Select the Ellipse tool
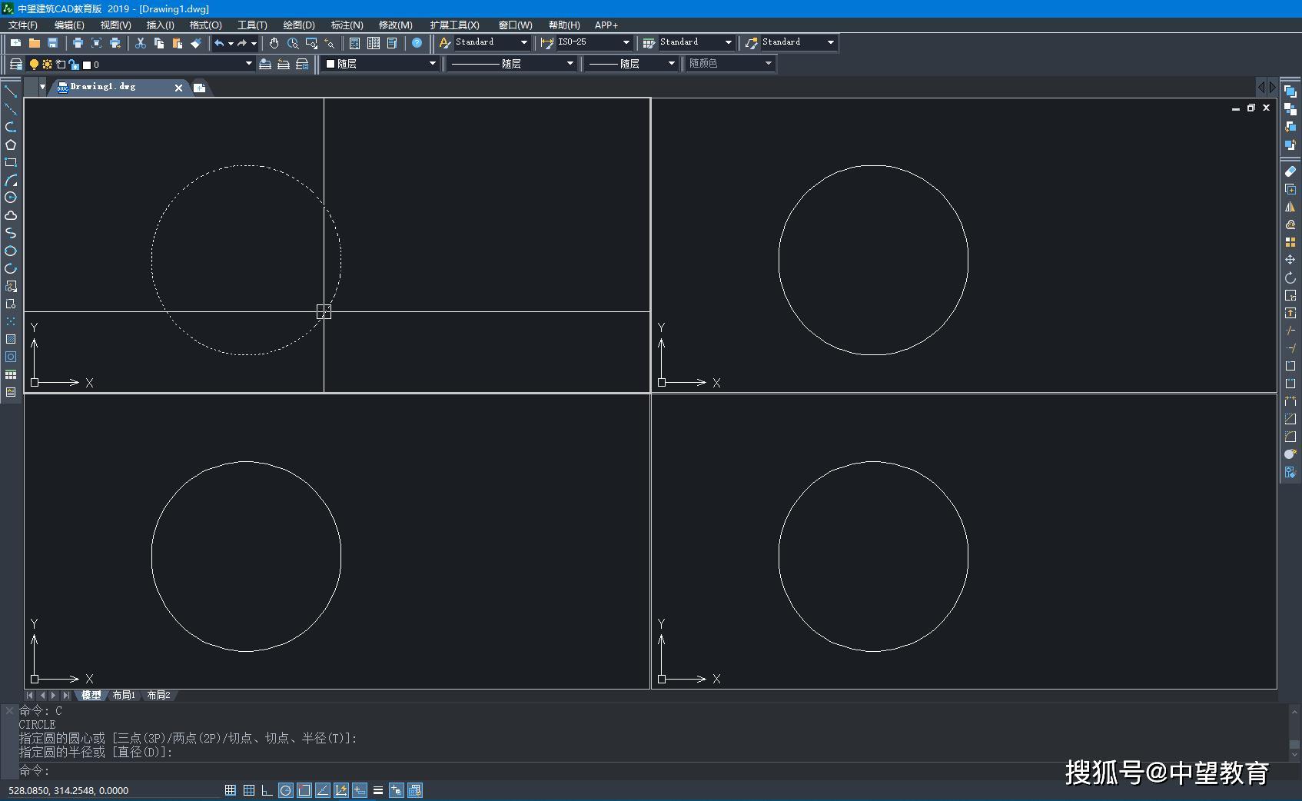The width and height of the screenshot is (1302, 801). 11,251
